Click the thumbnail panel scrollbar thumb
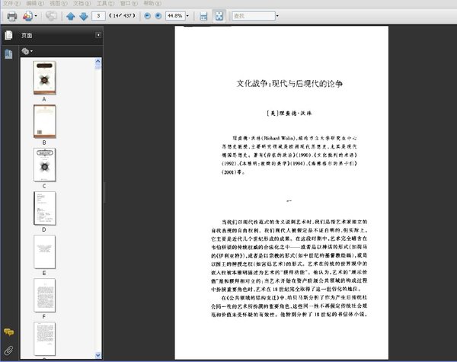 coord(98,67)
